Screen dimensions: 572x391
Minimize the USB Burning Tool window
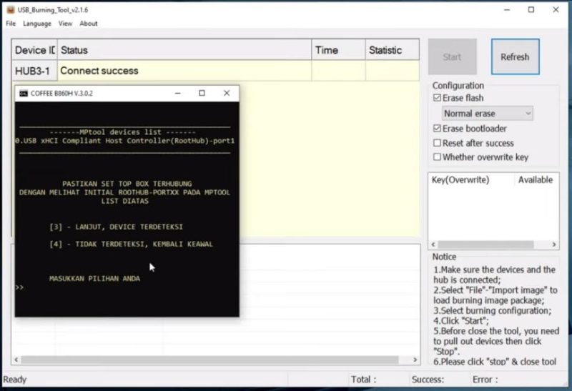tap(507, 10)
